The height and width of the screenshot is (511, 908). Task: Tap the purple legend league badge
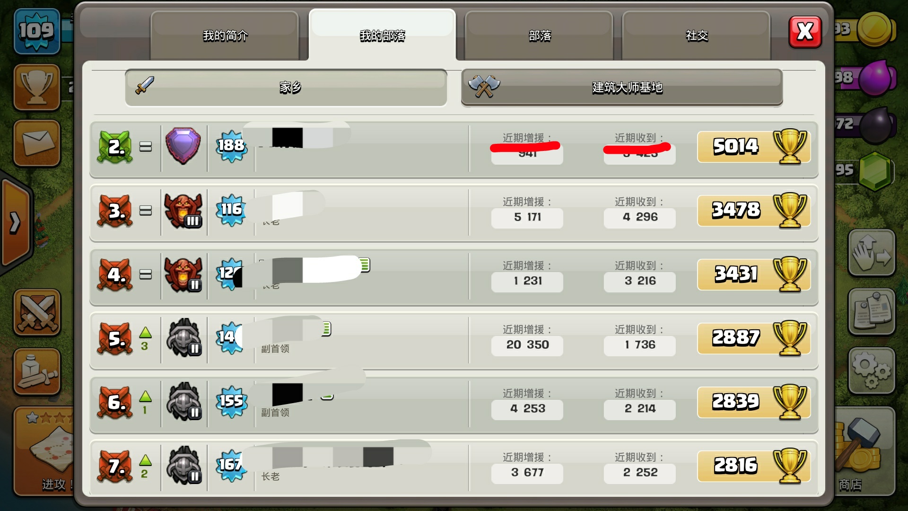click(x=183, y=146)
